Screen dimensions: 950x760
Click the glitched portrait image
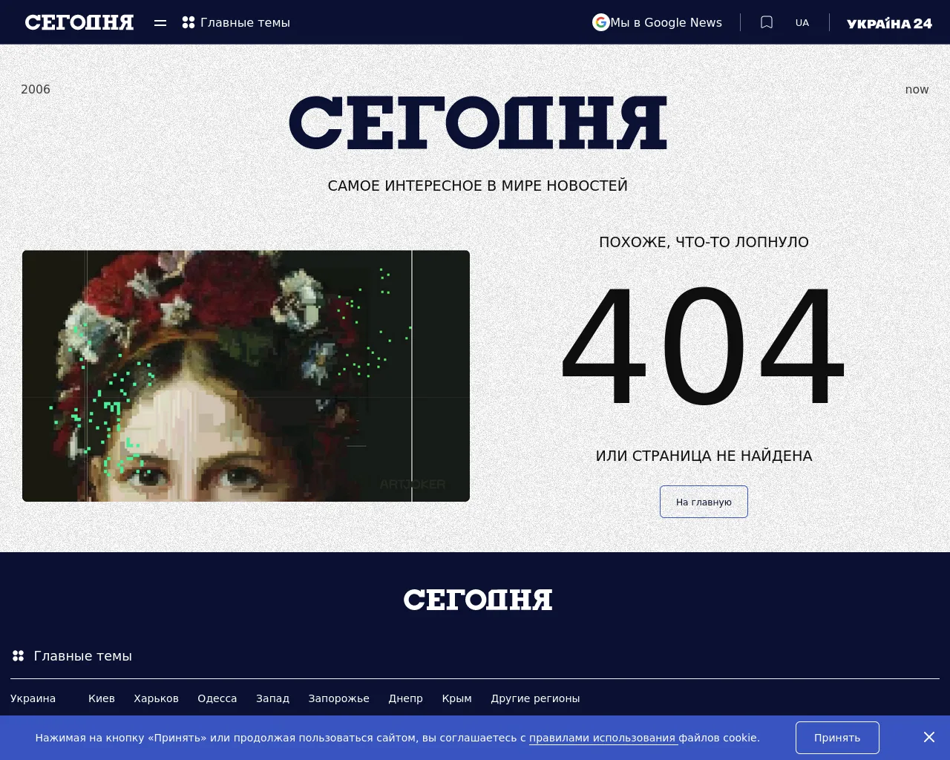pyautogui.click(x=246, y=376)
